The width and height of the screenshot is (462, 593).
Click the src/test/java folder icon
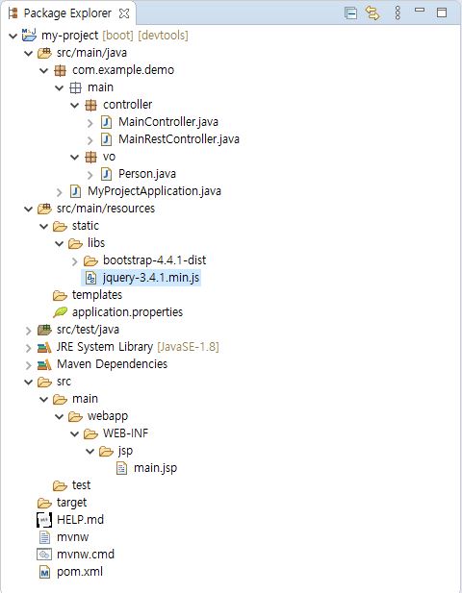point(44,330)
